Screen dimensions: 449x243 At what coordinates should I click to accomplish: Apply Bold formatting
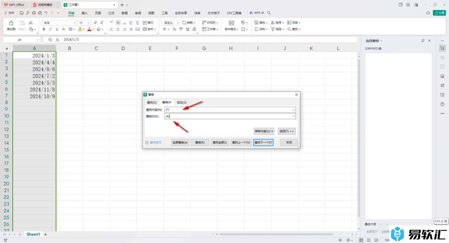tap(44, 29)
